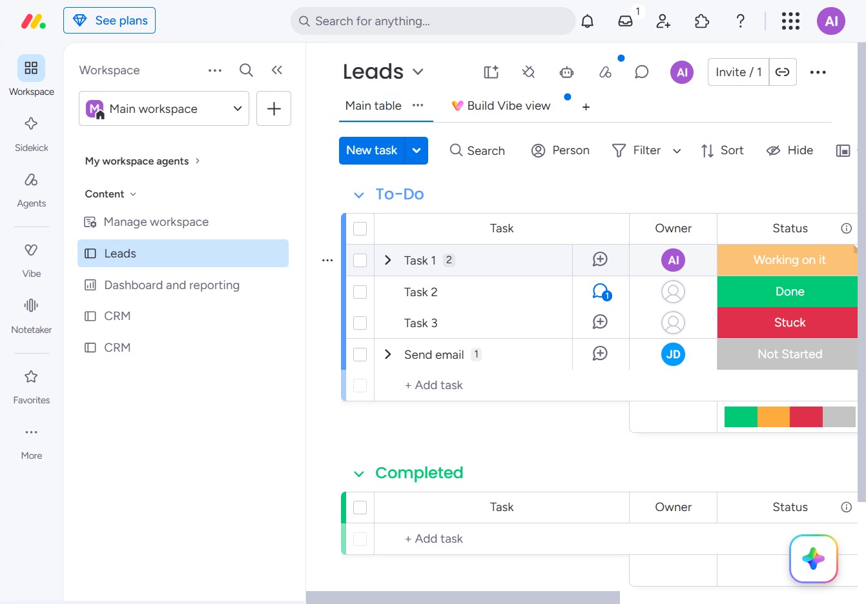Collapse the To-Do group
This screenshot has height=604, width=866.
(x=359, y=195)
